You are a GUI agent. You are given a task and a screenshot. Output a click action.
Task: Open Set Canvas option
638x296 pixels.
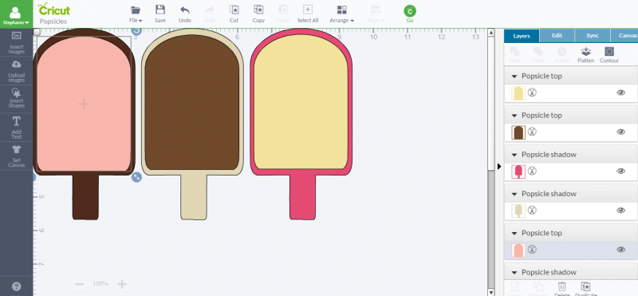(16, 156)
